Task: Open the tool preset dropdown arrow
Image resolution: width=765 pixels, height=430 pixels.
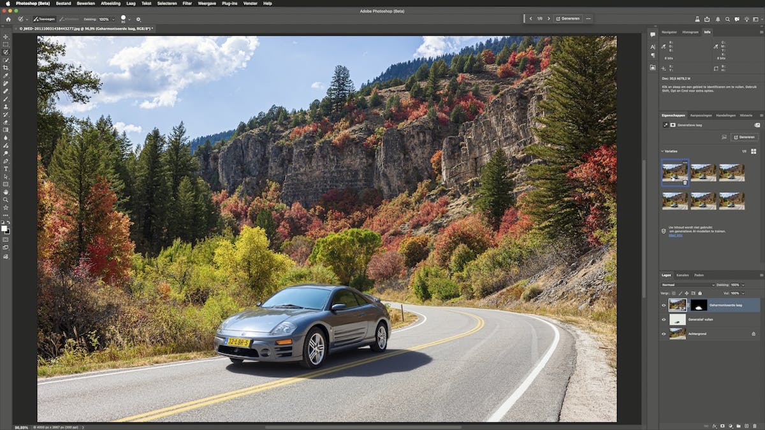Action: pos(26,19)
